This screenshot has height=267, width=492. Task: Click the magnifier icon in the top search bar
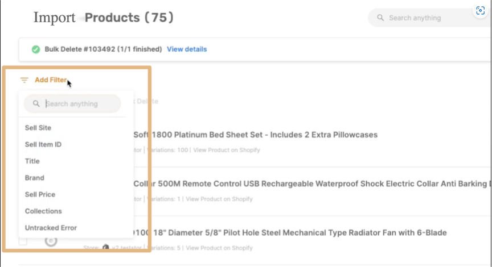tap(380, 18)
